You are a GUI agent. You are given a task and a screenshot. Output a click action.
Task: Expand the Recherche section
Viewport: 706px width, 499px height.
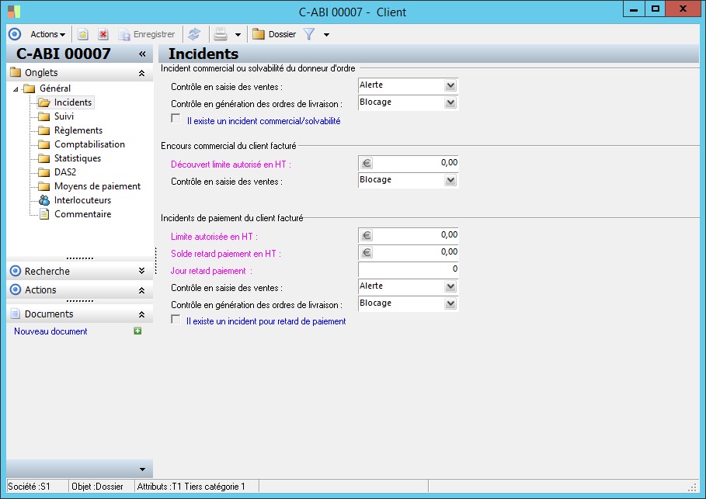tap(141, 271)
